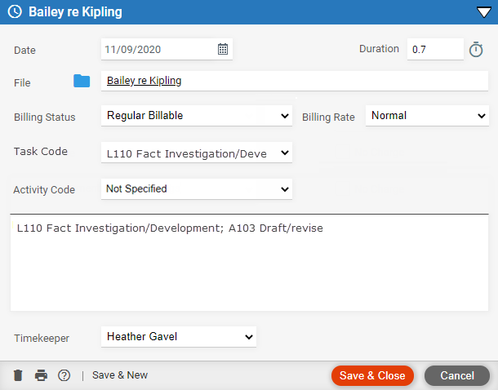498x390 pixels.
Task: Open help question mark icon
Action: tap(64, 375)
